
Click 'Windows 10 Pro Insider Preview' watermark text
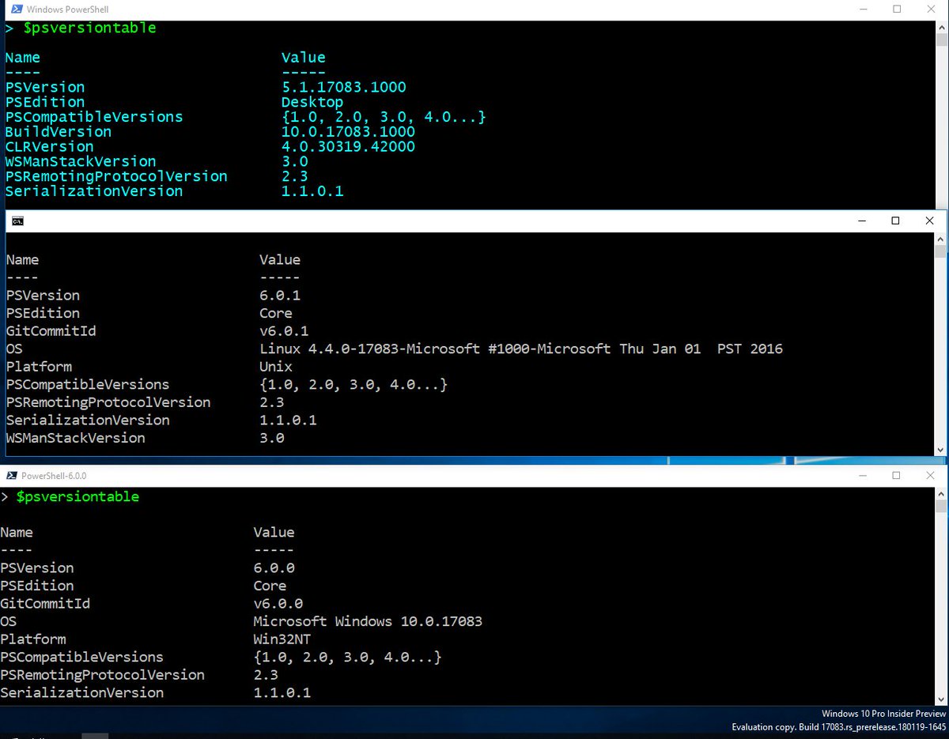point(882,714)
